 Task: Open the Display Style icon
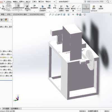click(x=69, y=15)
